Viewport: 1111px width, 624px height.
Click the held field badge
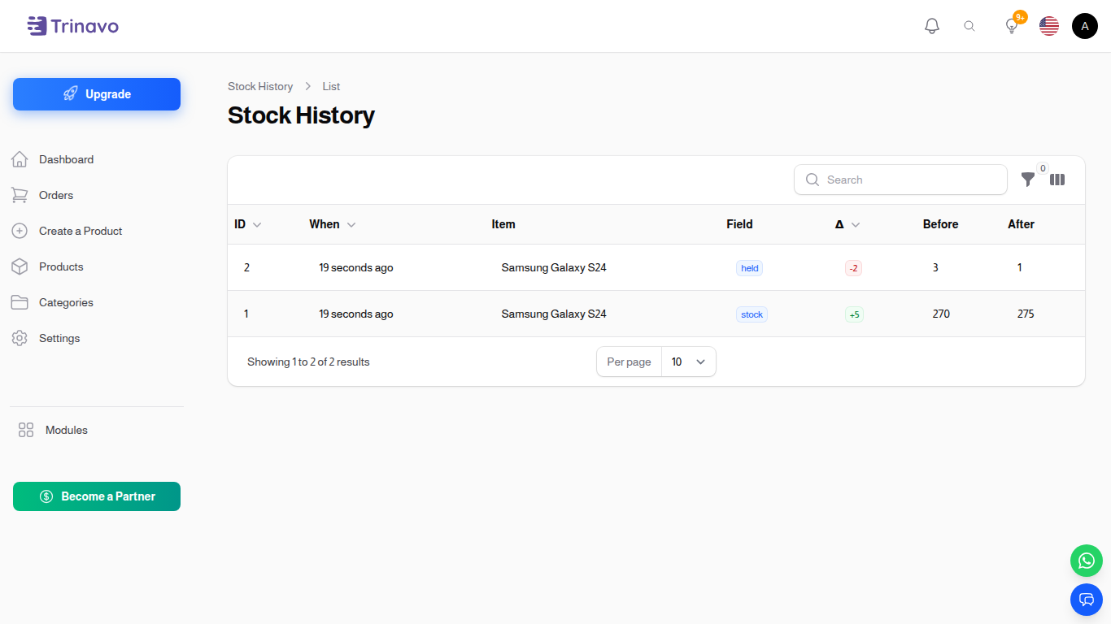pyautogui.click(x=749, y=268)
